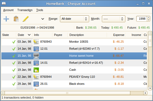Screen dimensions: 153x101
Task: Click credit card icon in the 12.01 row
Action: 36,49
